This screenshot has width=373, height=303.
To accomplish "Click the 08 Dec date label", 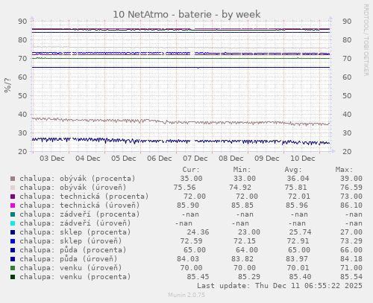I will click(x=231, y=159).
